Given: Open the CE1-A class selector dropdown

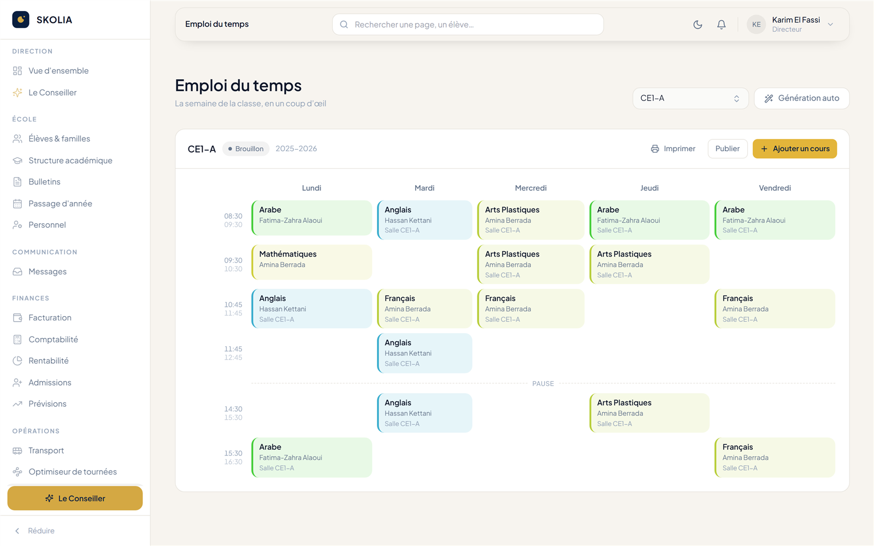Looking at the screenshot, I should click(690, 99).
